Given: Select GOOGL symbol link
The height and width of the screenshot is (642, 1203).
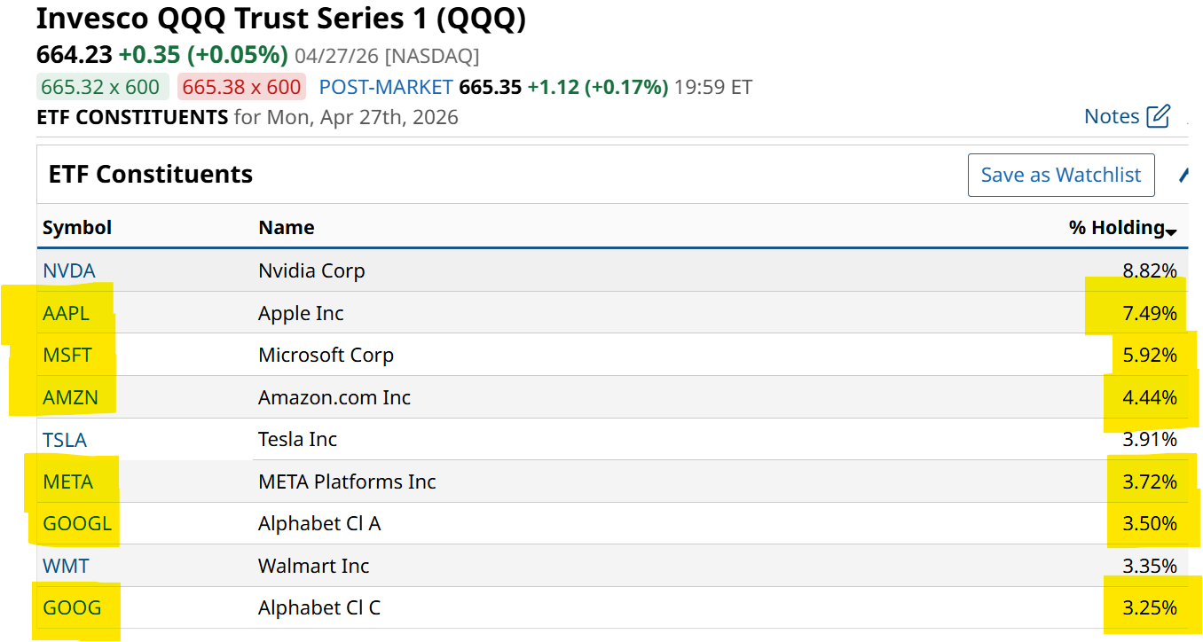Looking at the screenshot, I should [x=76, y=523].
